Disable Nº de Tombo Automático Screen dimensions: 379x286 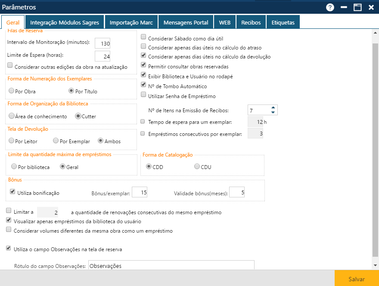click(143, 85)
